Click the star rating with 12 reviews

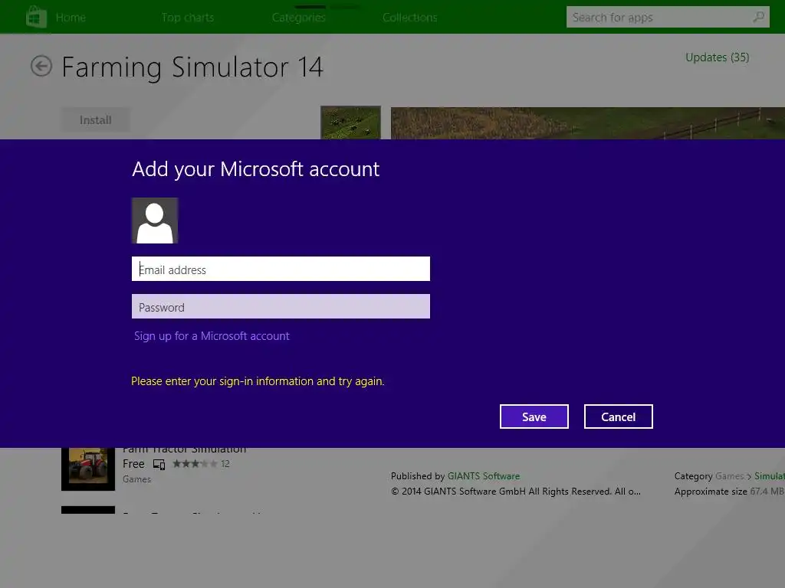tap(201, 464)
